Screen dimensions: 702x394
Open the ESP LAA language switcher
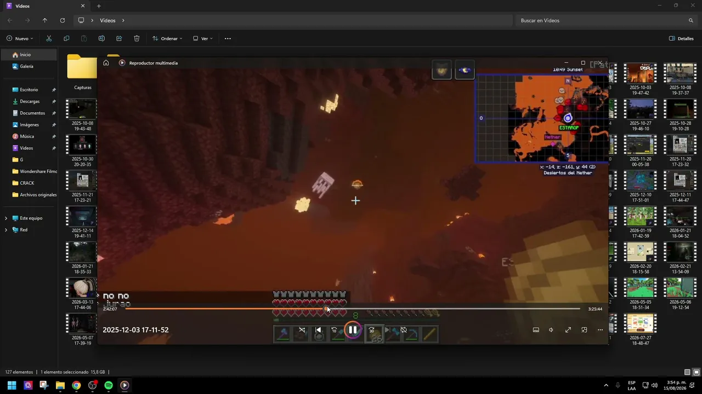(x=632, y=385)
